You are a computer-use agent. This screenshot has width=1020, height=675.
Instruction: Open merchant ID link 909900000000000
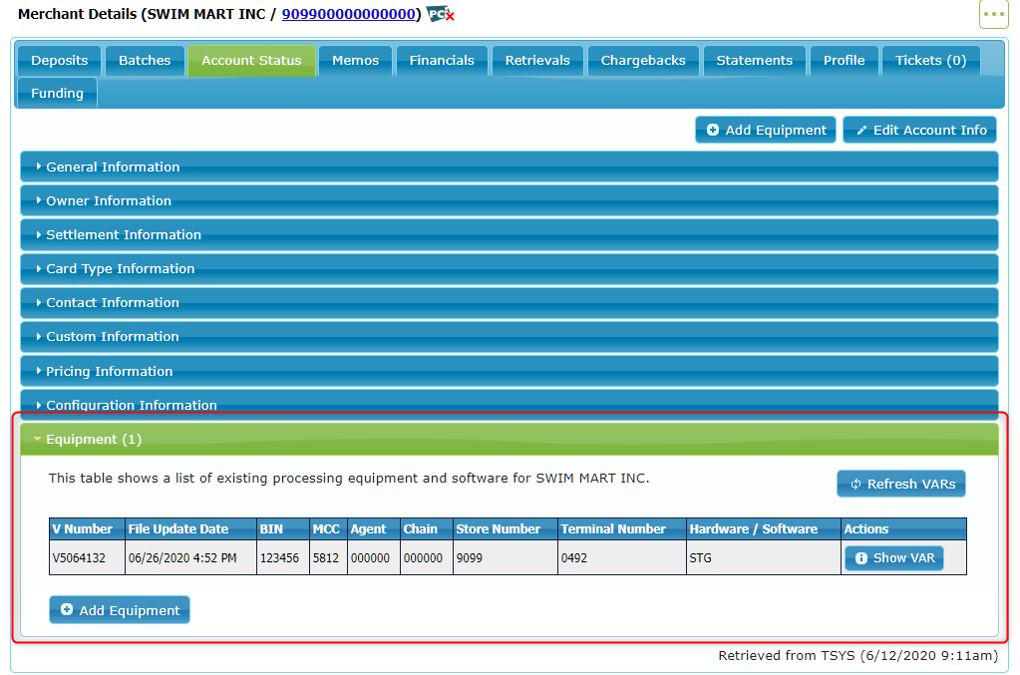(349, 14)
